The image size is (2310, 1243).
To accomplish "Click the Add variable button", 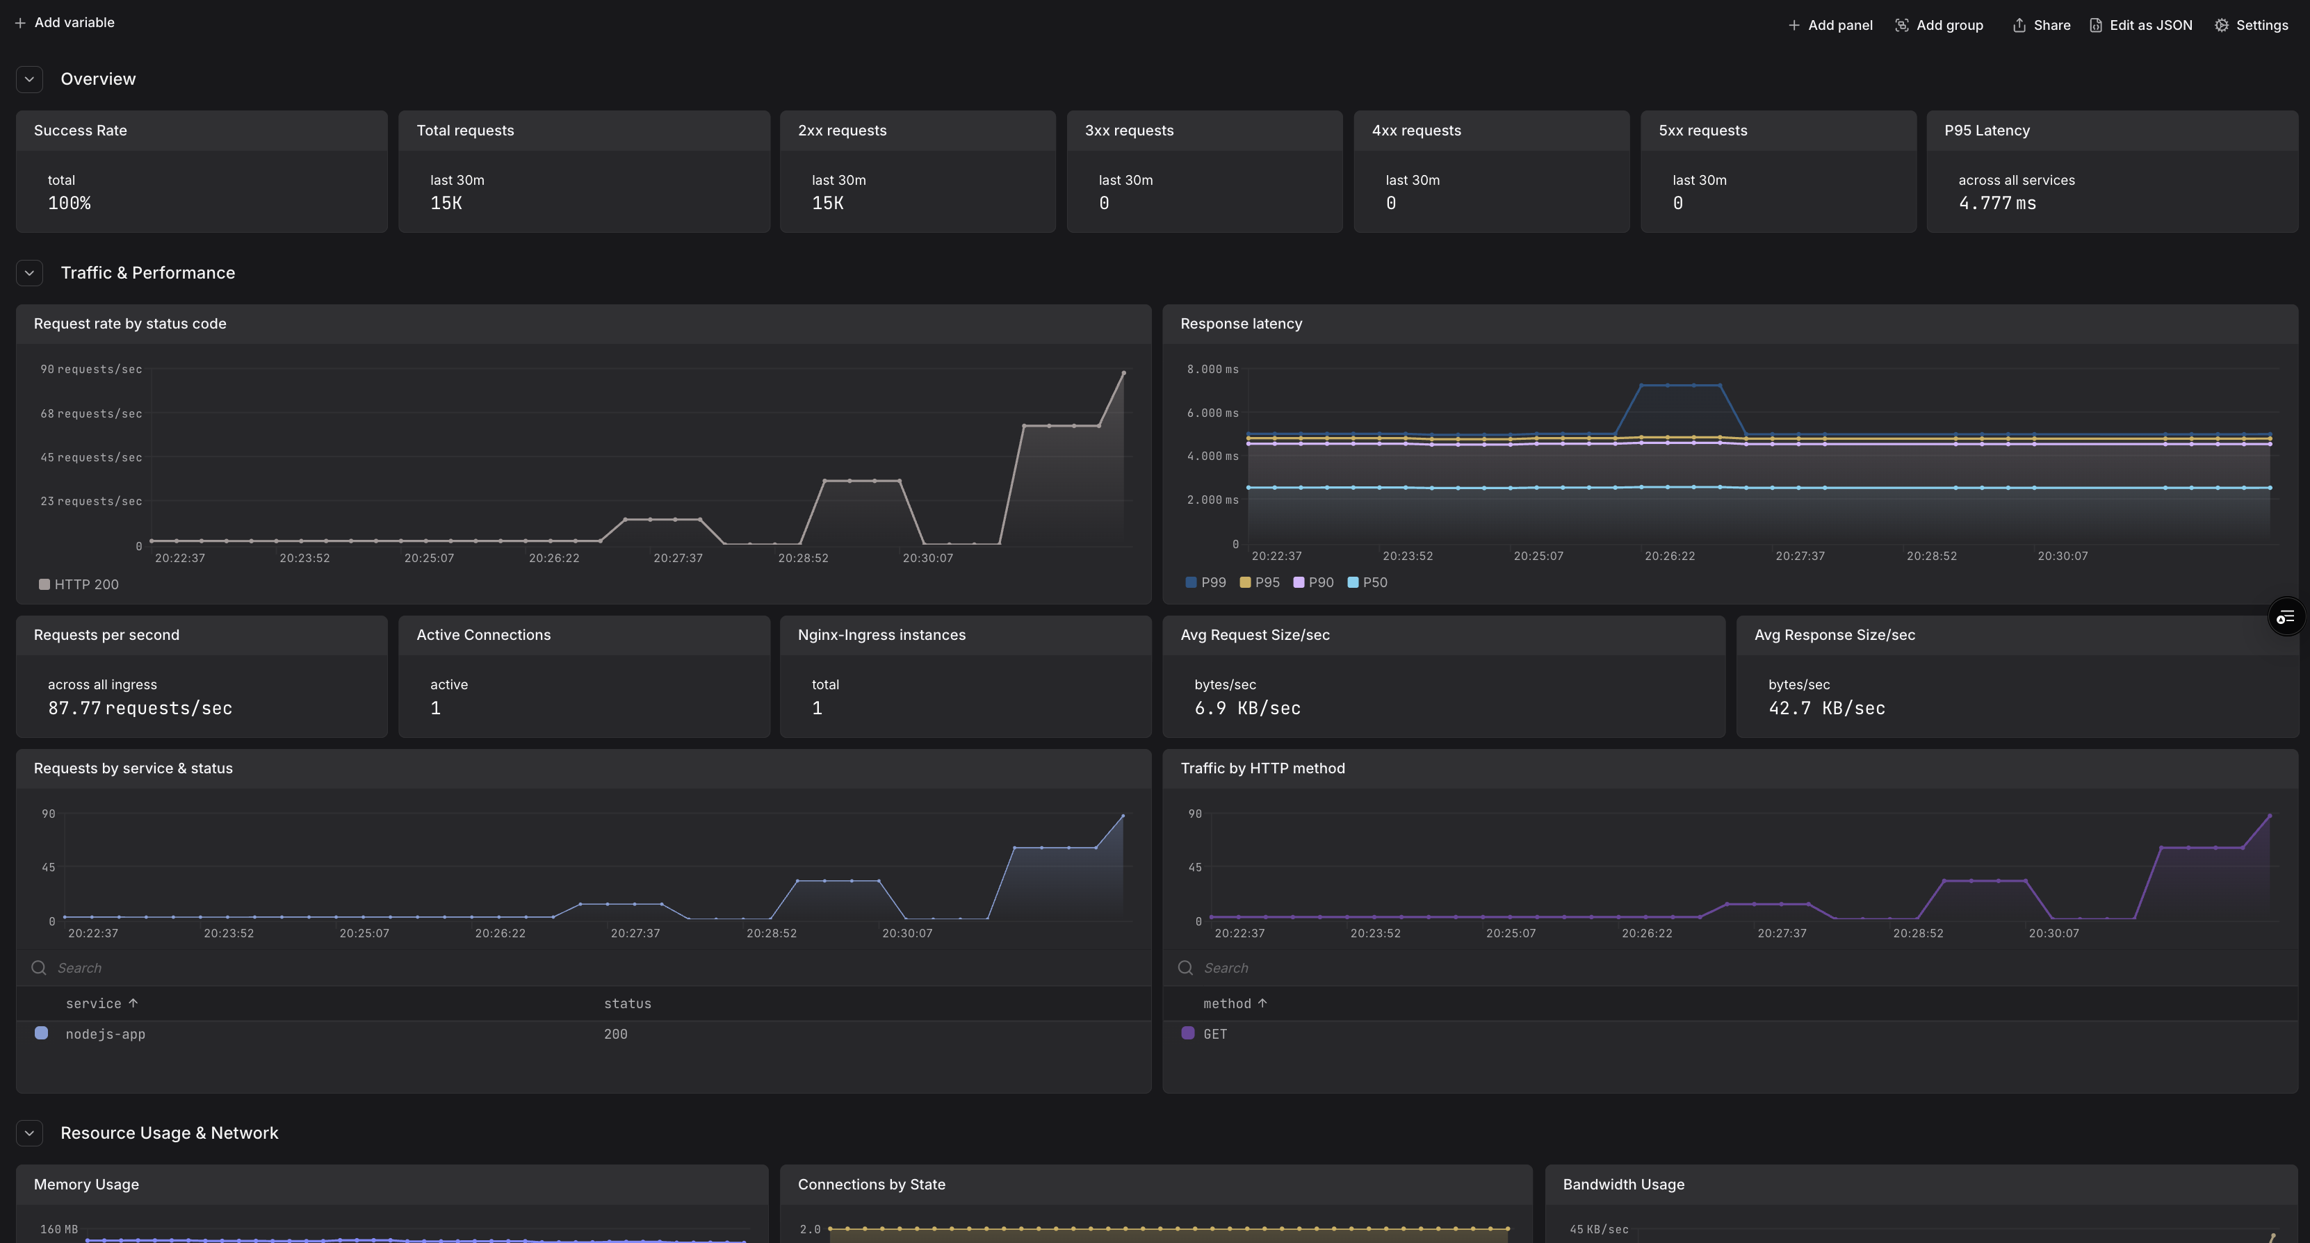I will (x=74, y=24).
